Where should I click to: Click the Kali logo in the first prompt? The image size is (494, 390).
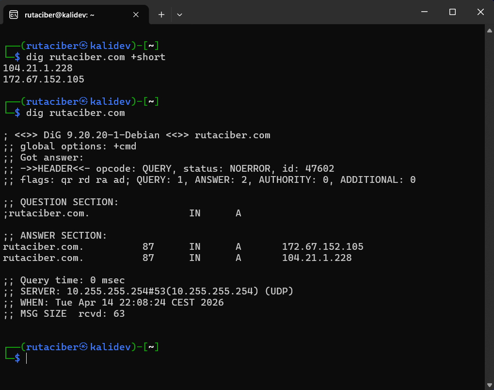84,46
